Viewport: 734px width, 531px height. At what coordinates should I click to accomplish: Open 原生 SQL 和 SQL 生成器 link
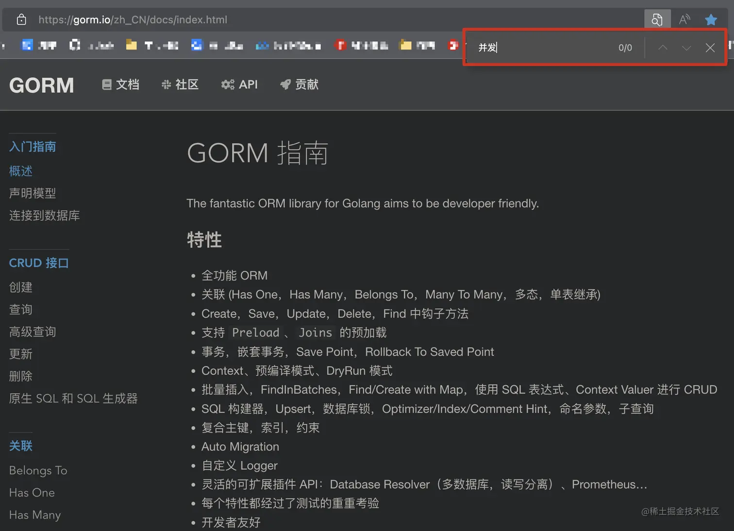point(73,398)
